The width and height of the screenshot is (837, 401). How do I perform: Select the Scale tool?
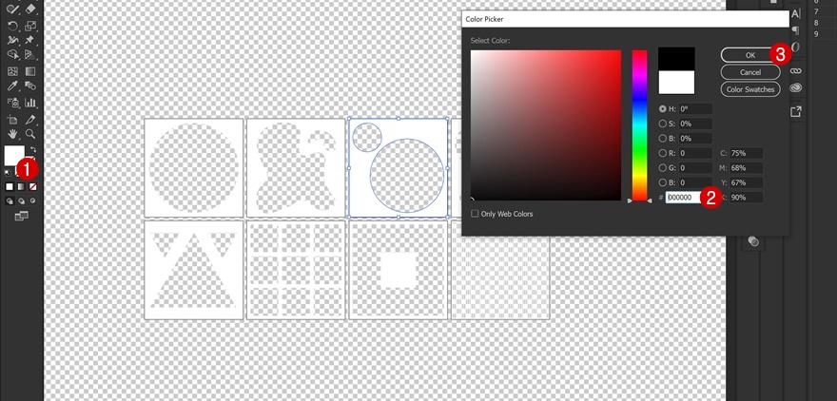click(30, 26)
